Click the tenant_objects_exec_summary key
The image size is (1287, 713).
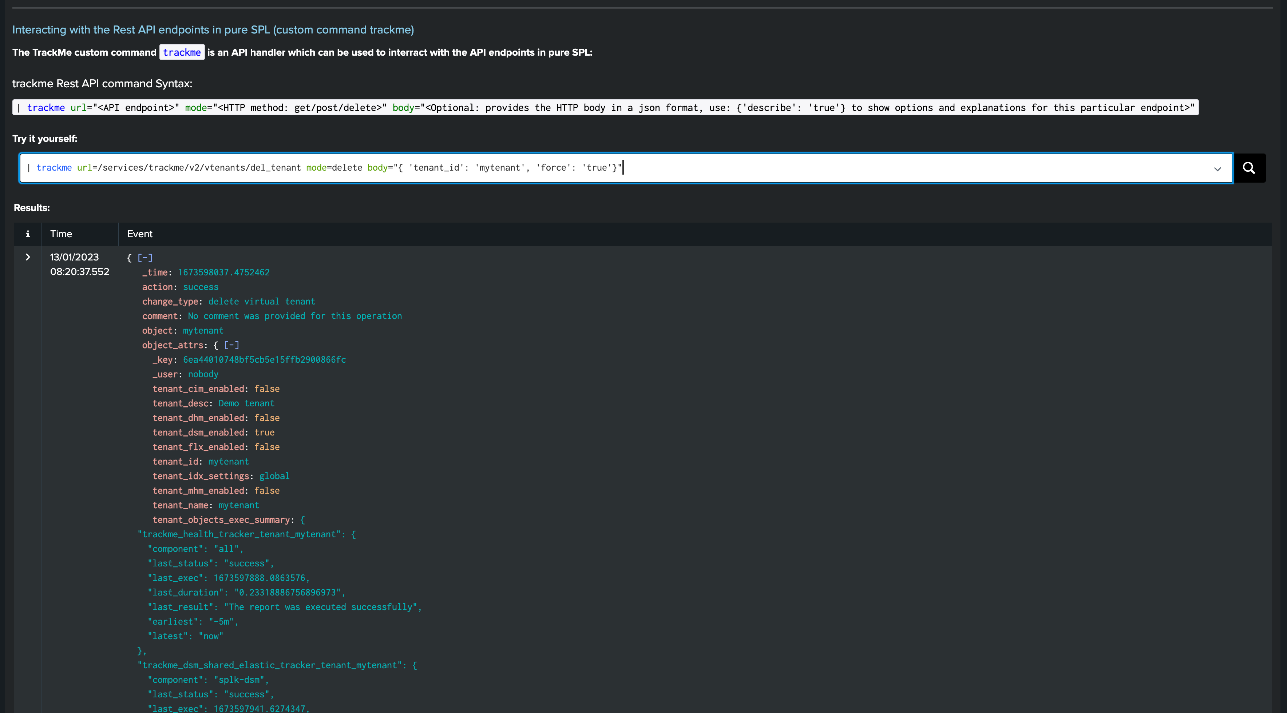(x=221, y=520)
